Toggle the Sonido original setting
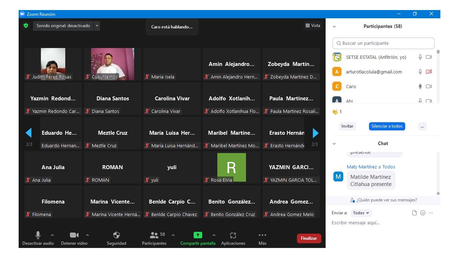This screenshot has width=459, height=258. click(63, 26)
